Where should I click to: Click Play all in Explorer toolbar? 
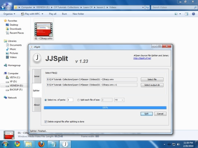coord(52,14)
